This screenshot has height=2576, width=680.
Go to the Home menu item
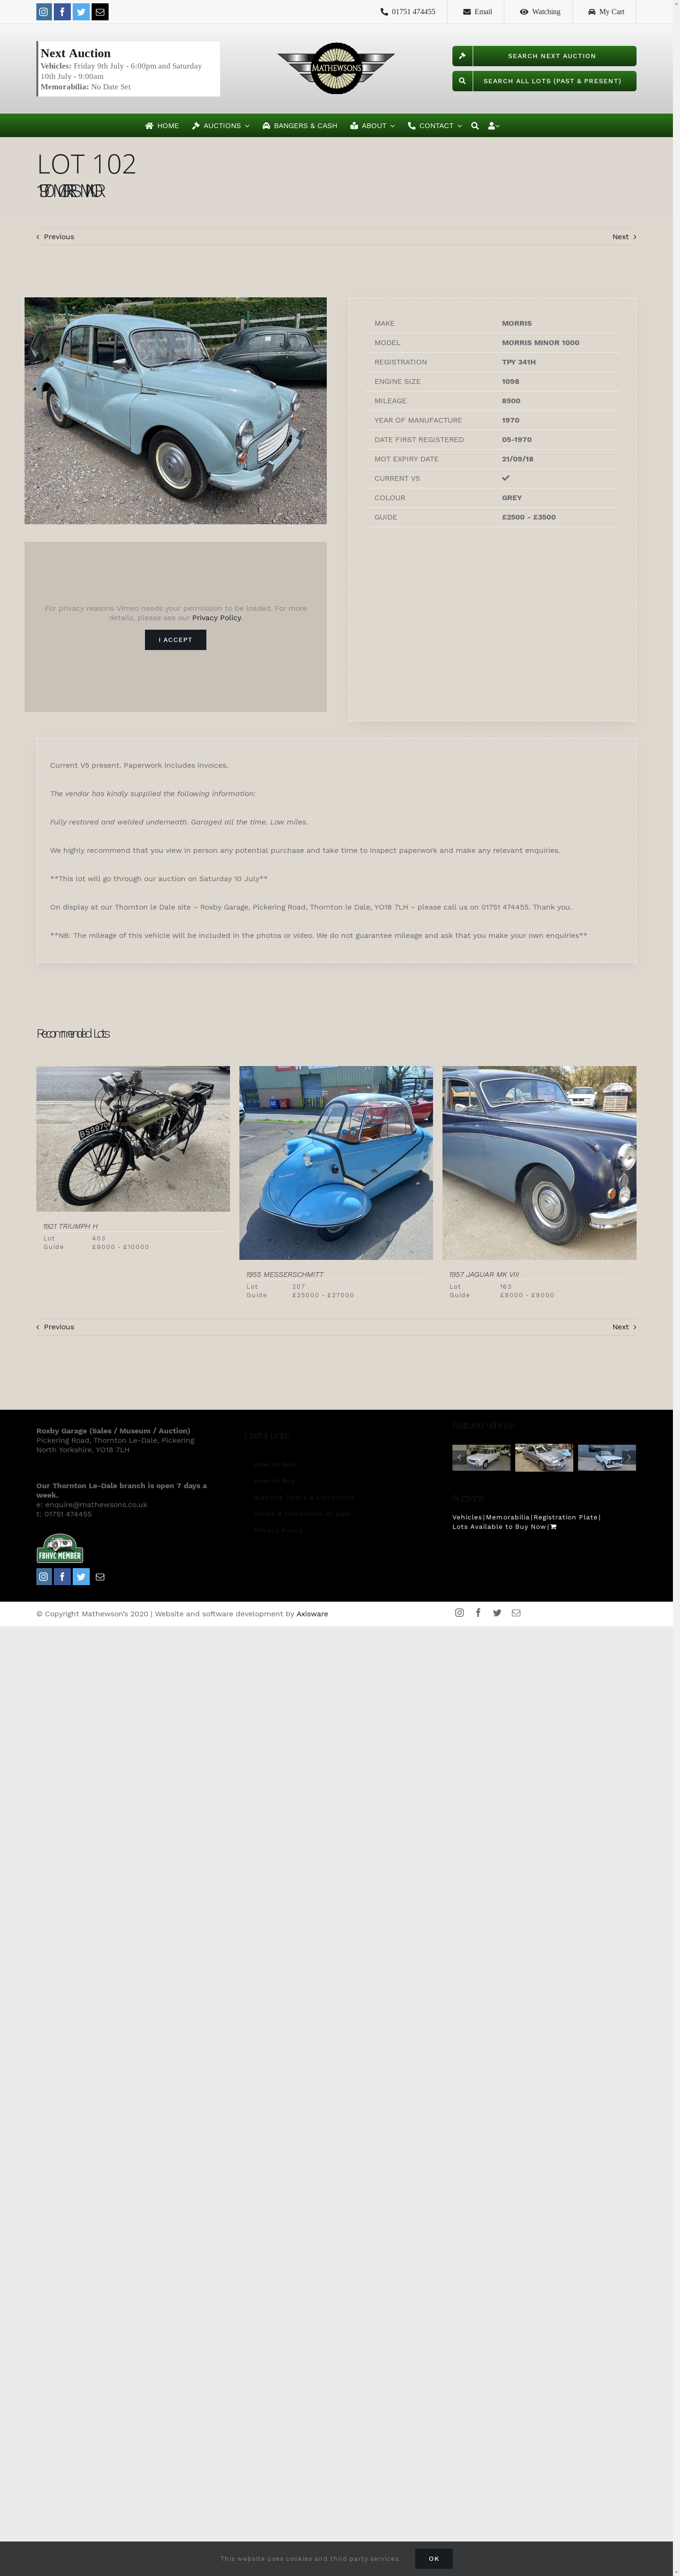pos(162,126)
